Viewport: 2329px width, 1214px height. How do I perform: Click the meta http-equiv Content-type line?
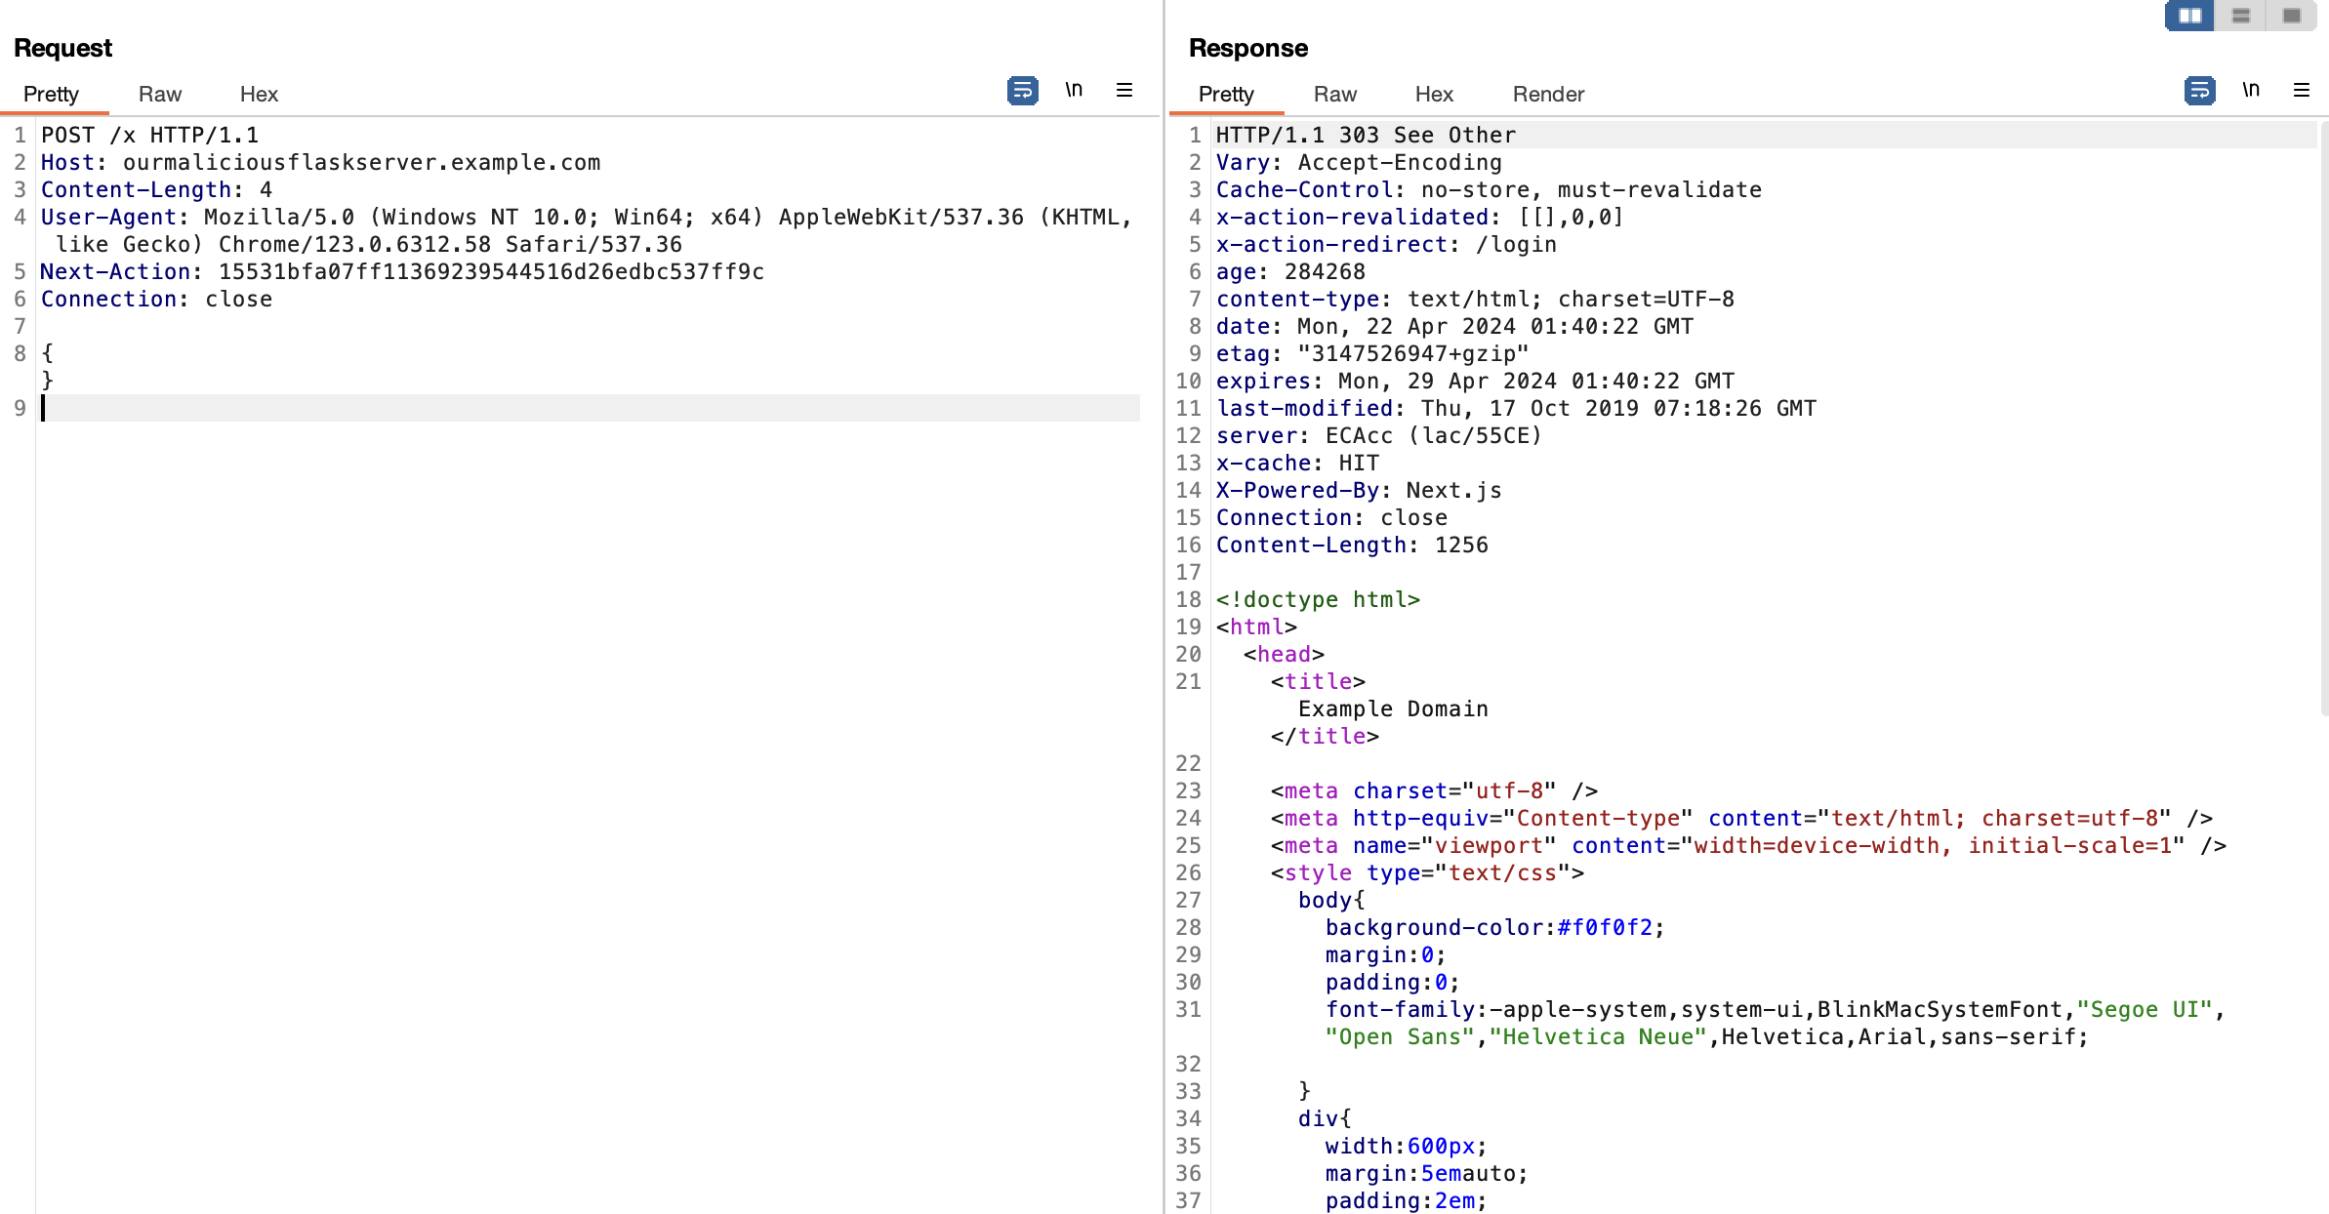(1741, 818)
